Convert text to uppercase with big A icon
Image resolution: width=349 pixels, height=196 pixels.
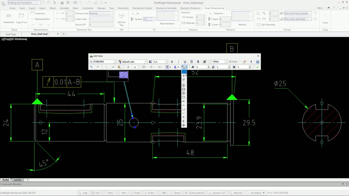tap(128, 67)
